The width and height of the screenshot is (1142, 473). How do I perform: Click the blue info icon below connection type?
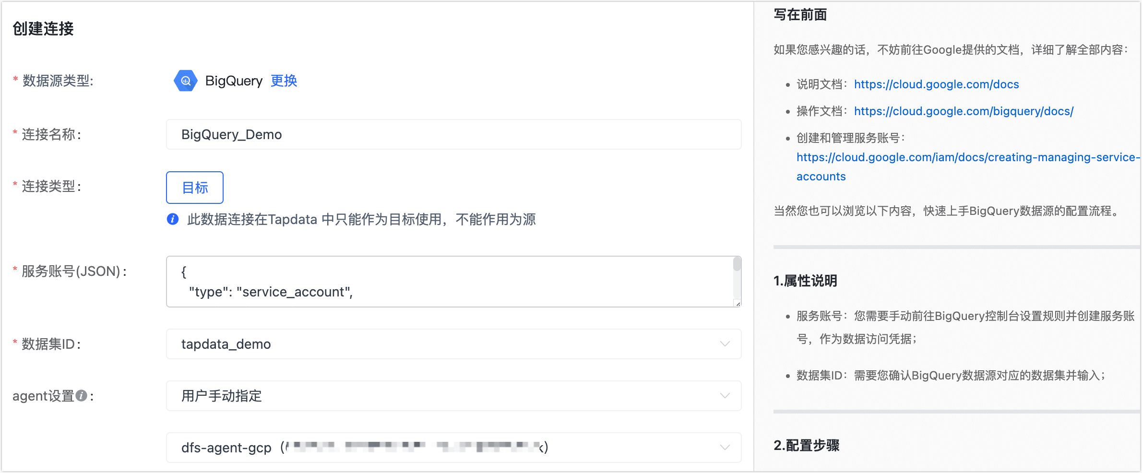[x=173, y=219]
